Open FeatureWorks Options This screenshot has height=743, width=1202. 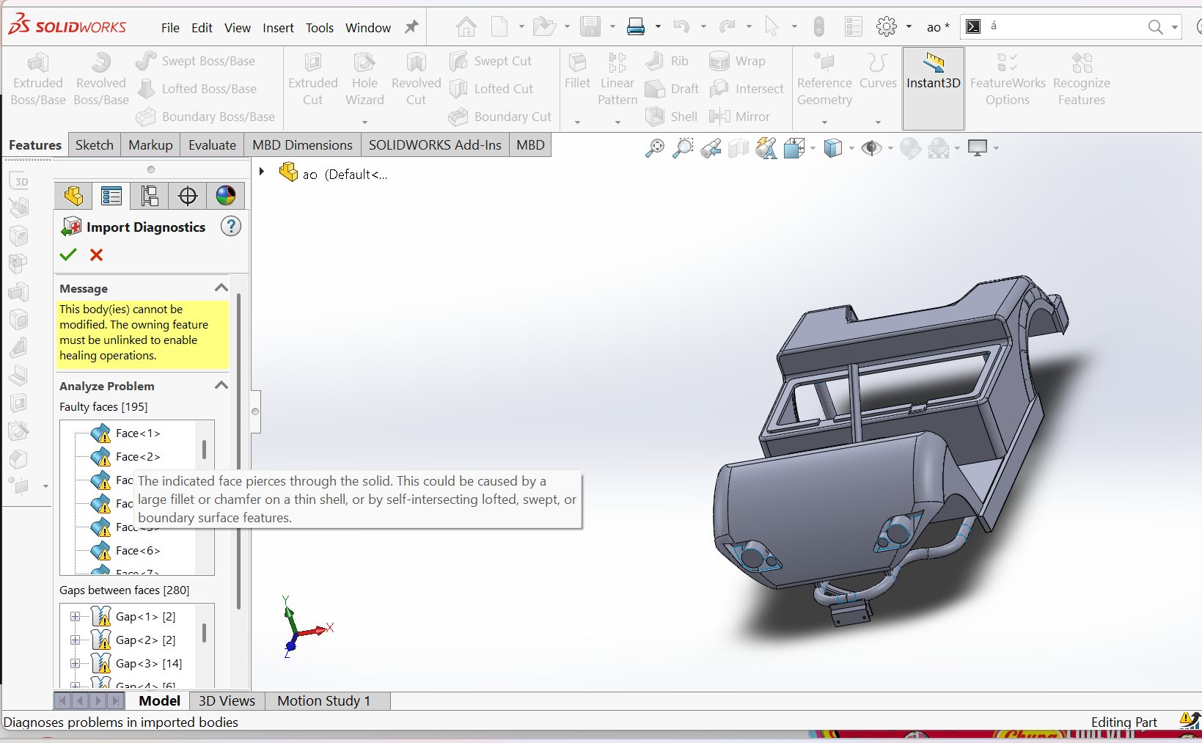(x=1008, y=79)
